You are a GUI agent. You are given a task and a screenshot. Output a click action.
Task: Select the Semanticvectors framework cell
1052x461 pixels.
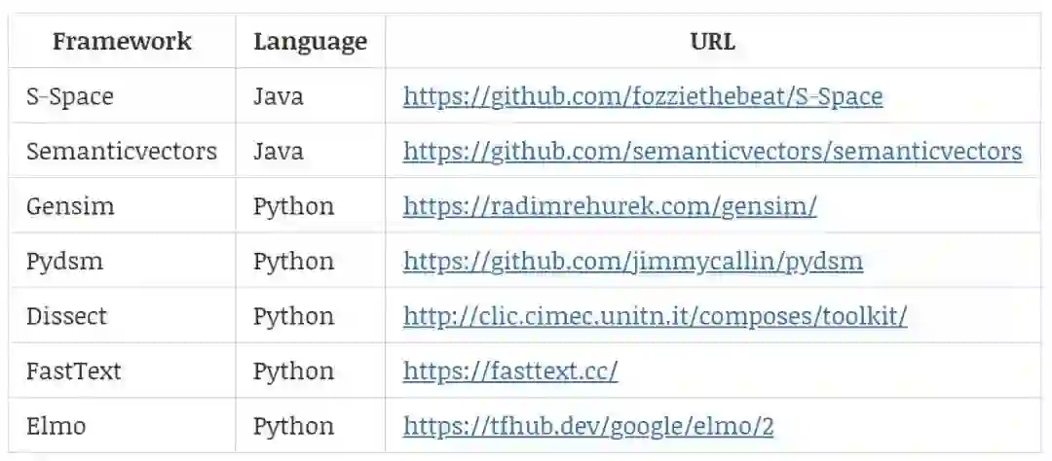[122, 151]
